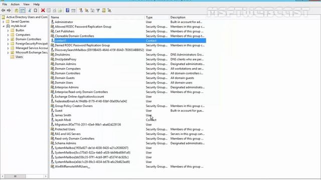Viewport: 321px width, 180px height.
Task: Click the Export List toolbar icon
Action: [60, 10]
